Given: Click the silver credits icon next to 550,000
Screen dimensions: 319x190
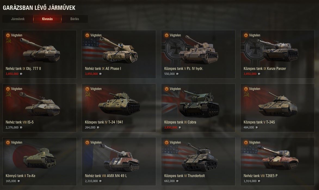Looking at the screenshot, I should pyautogui.click(x=177, y=74).
